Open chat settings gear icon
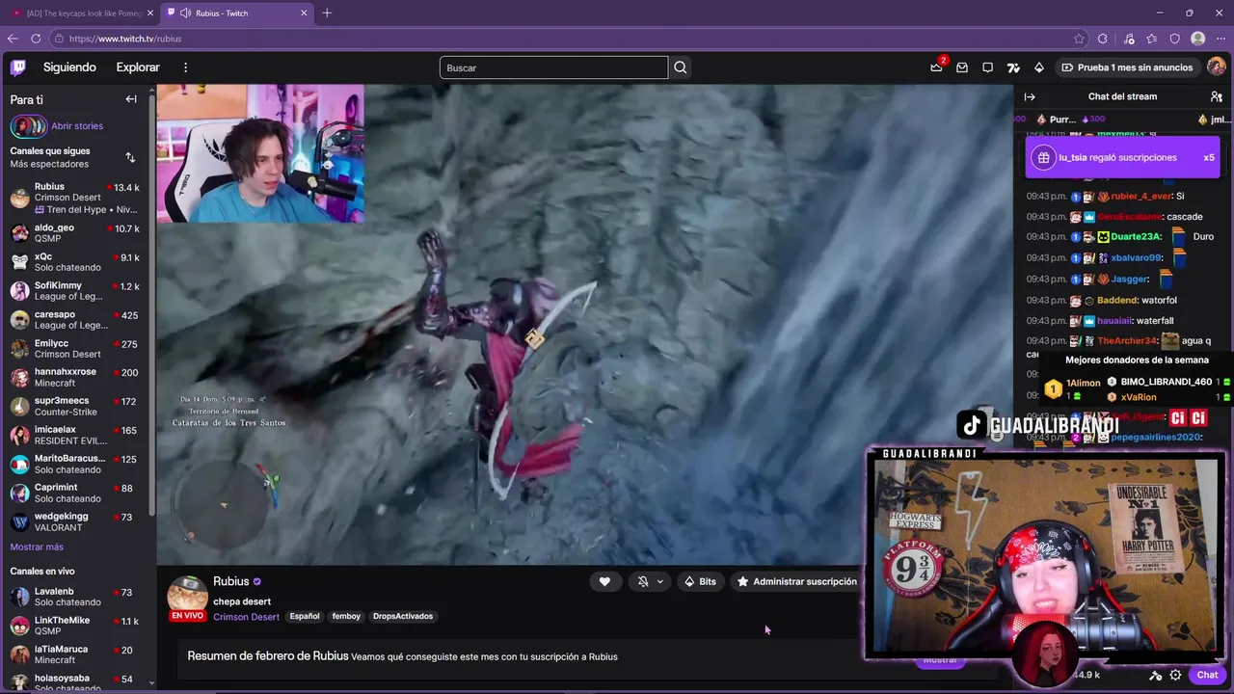1234x694 pixels. (1175, 675)
